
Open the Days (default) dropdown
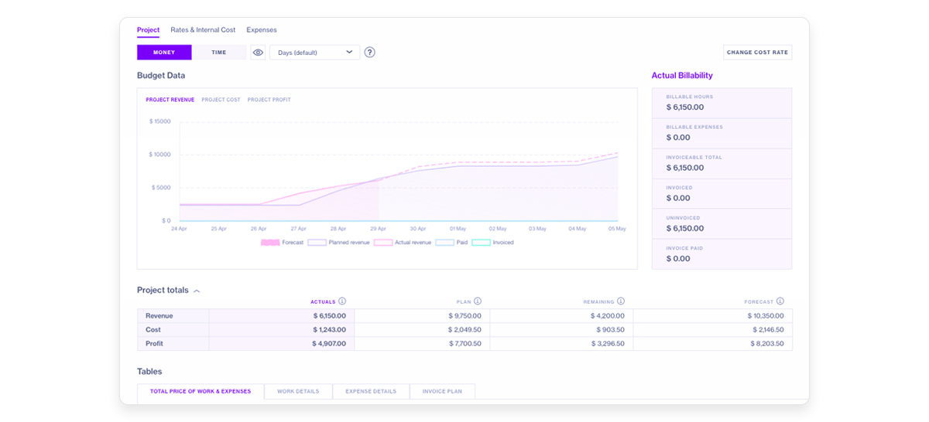tap(314, 53)
